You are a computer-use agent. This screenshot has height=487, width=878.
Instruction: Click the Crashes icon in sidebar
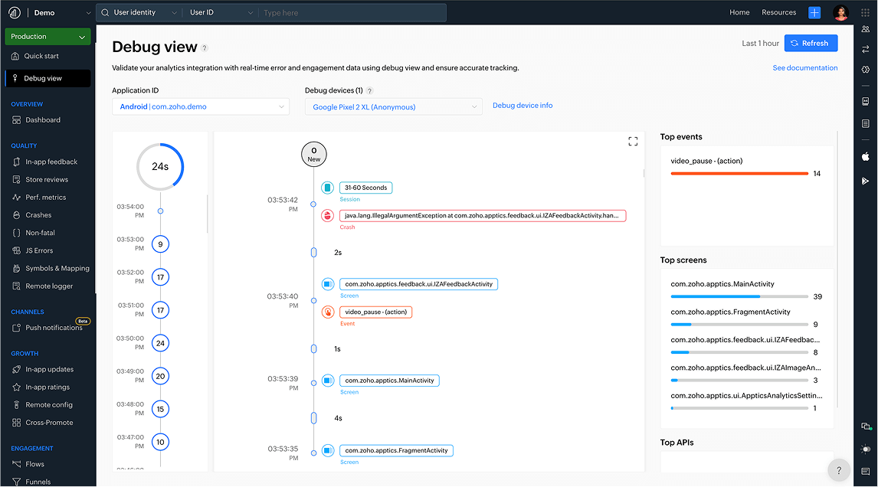coord(16,215)
